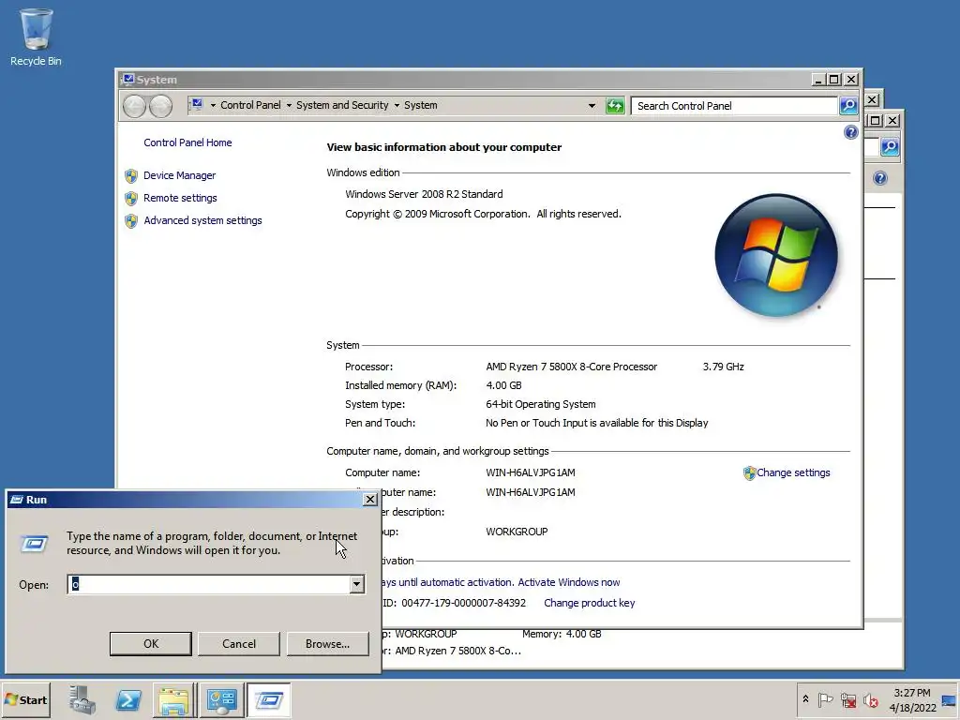Click the search magnifier in System window
Viewport: 960px width, 720px height.
tap(847, 106)
